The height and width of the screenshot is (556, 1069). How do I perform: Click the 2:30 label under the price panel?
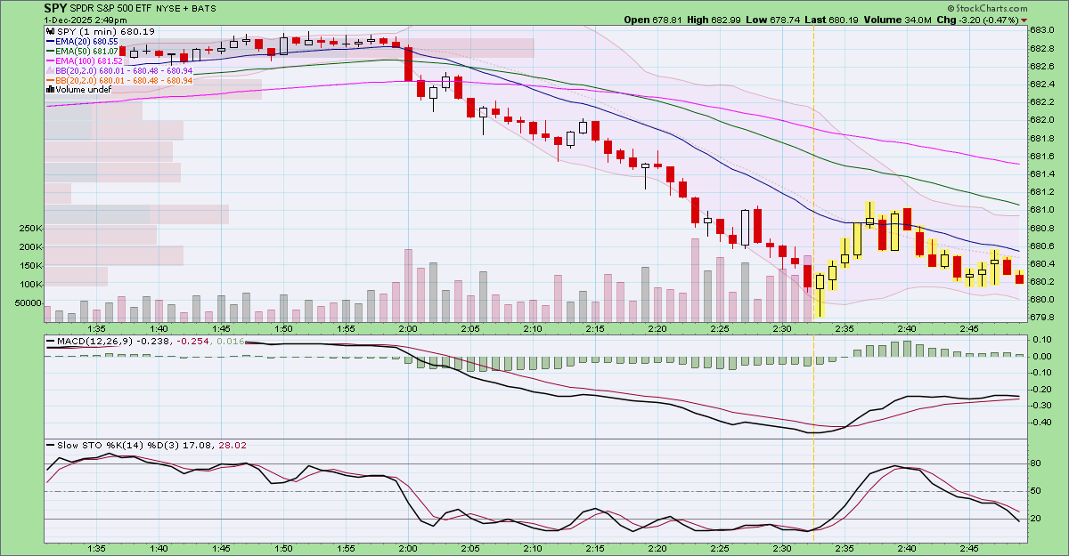pos(783,329)
